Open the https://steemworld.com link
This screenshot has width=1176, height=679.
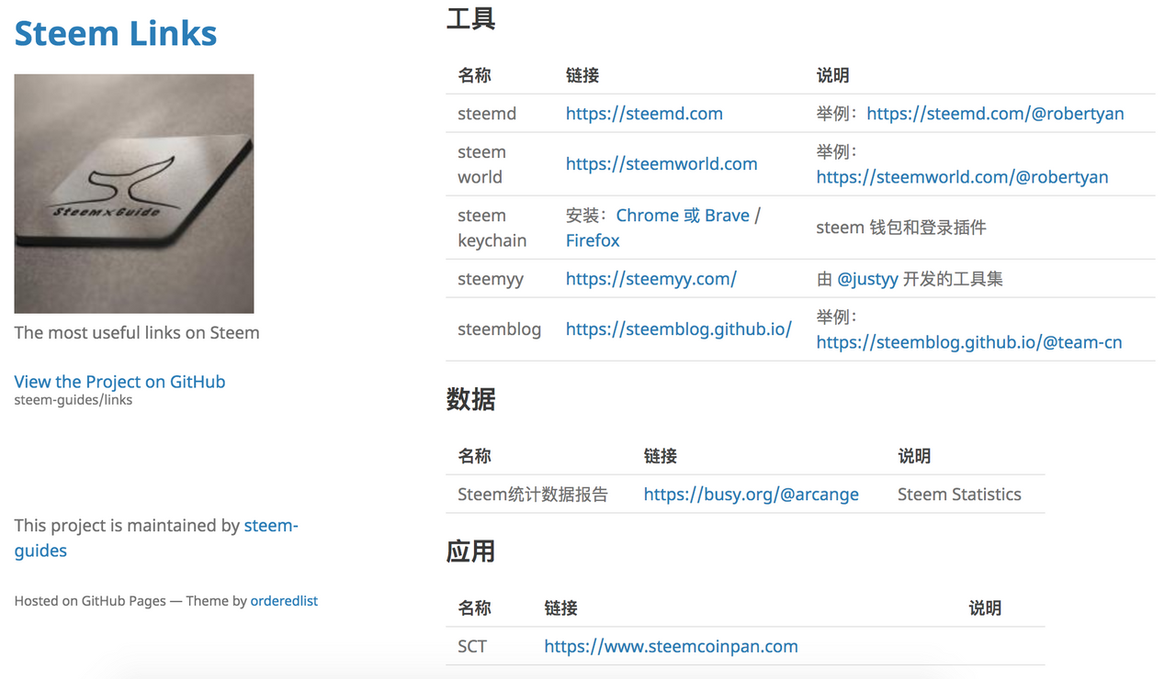[x=661, y=164]
